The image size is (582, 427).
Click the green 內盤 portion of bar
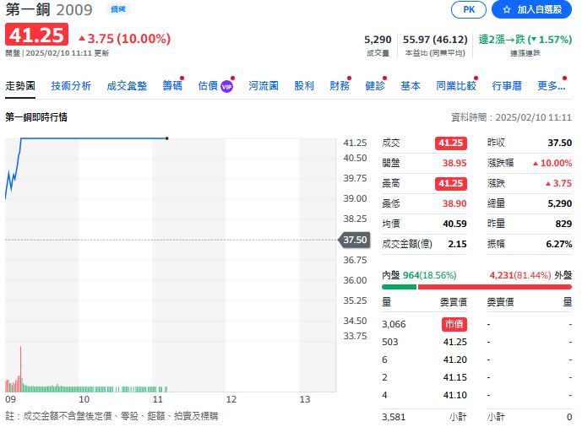point(399,287)
